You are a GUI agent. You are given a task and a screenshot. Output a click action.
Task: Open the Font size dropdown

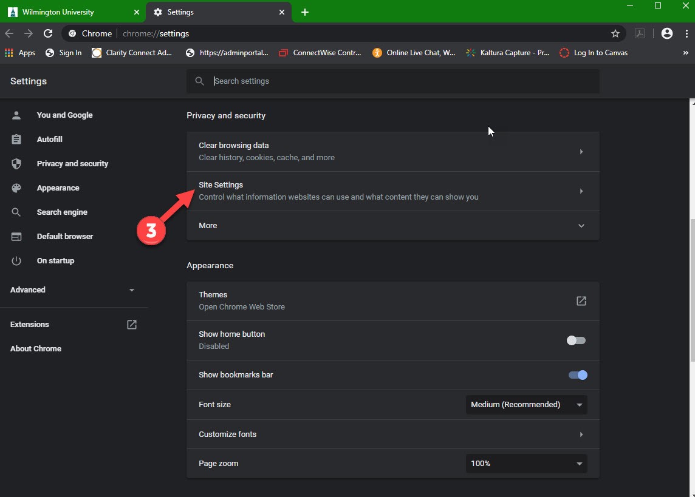tap(526, 405)
